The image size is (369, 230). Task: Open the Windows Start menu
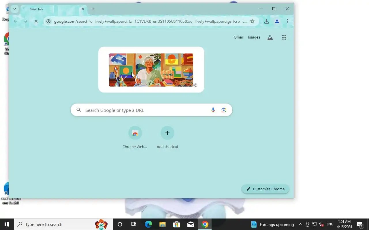pos(7,224)
